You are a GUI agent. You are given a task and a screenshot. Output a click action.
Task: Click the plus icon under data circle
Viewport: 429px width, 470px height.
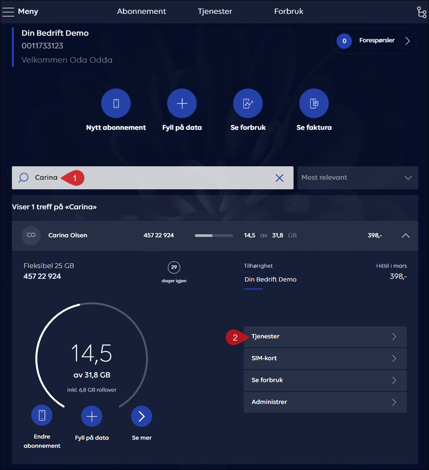[x=92, y=416]
